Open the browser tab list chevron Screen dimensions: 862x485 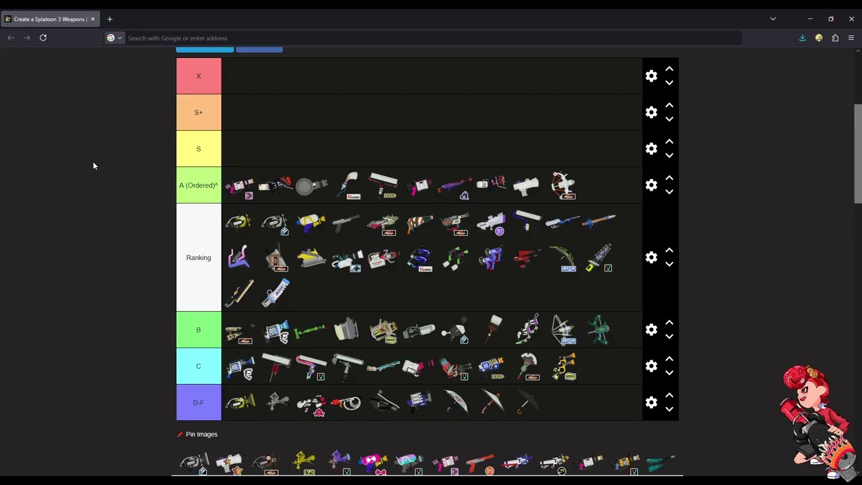tap(773, 19)
